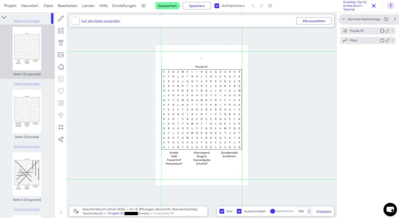The width and height of the screenshot is (399, 218).
Task: Click Seite hinzufügen above Seite 1
Action: click(x=27, y=21)
